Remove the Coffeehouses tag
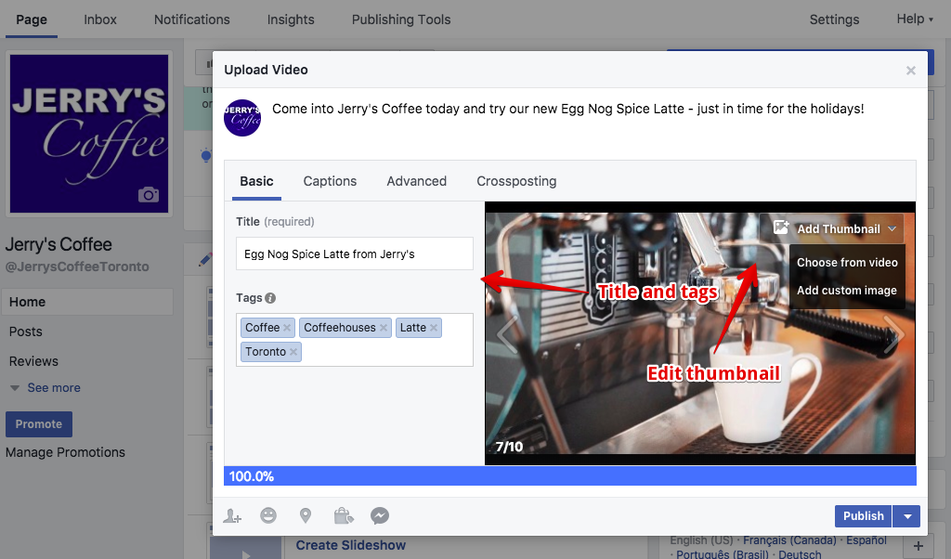951x559 pixels. click(384, 328)
